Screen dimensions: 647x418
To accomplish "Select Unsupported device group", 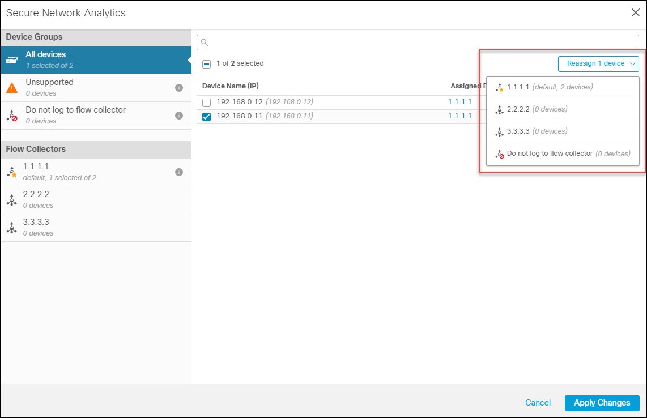I will point(96,87).
